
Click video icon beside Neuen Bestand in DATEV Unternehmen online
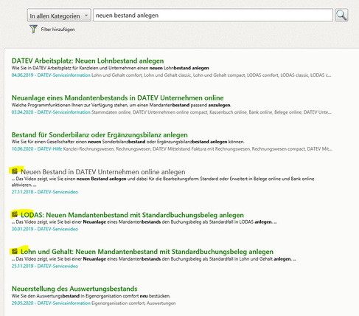15,171
